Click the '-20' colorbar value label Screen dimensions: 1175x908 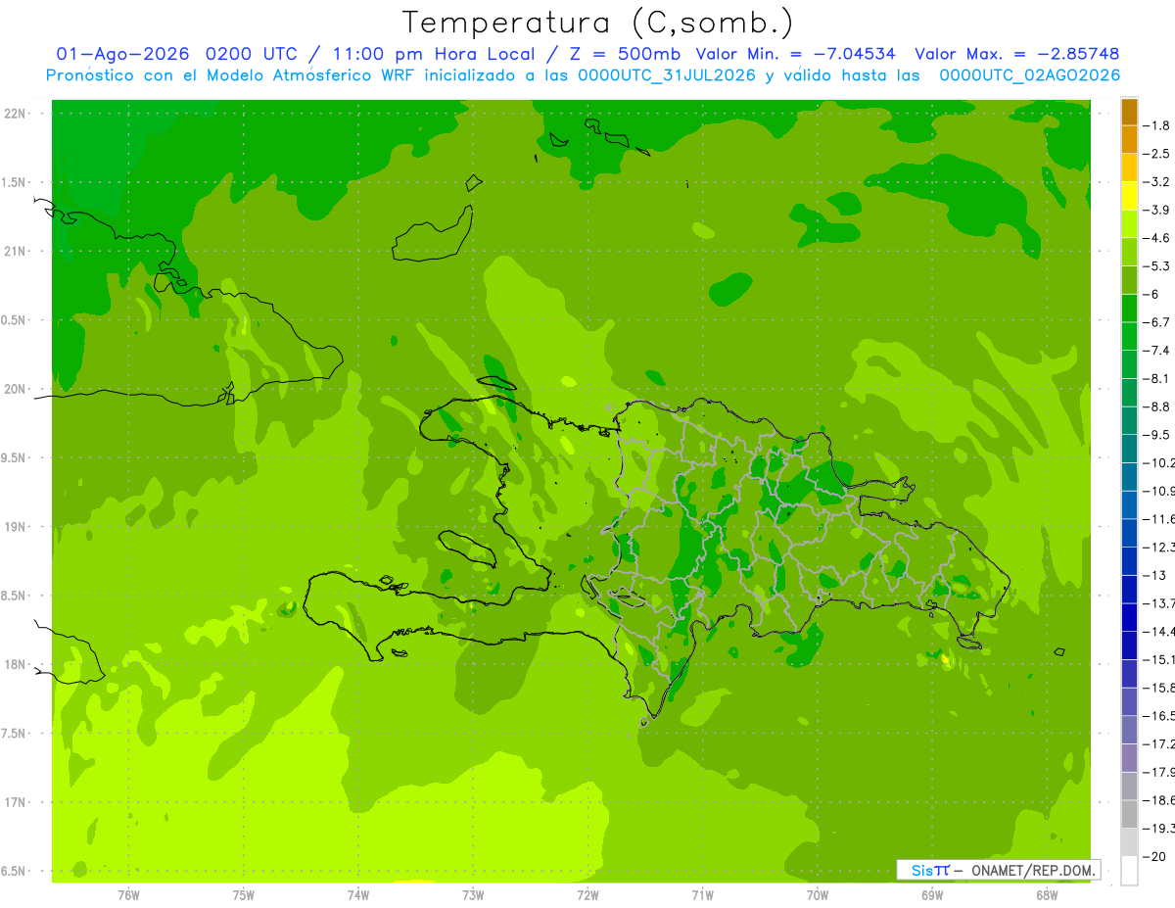1156,857
